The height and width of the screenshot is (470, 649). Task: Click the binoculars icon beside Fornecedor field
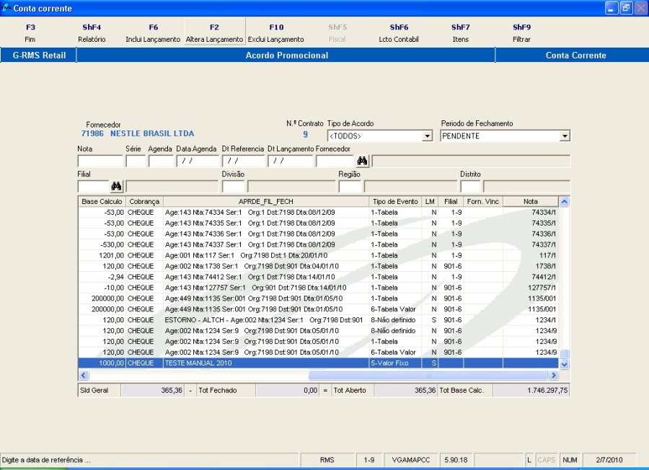tap(362, 161)
